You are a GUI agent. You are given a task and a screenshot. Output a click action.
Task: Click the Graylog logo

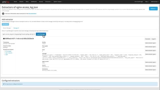(6, 2)
